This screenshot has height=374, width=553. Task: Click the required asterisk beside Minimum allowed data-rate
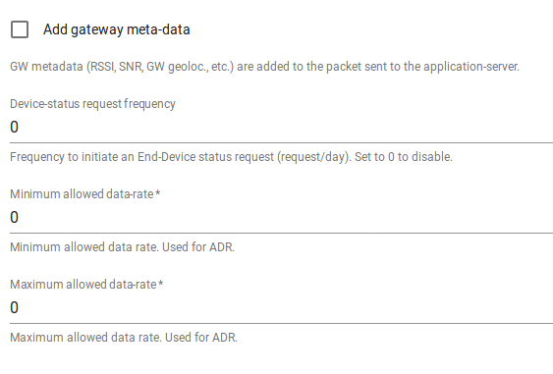pyautogui.click(x=157, y=192)
